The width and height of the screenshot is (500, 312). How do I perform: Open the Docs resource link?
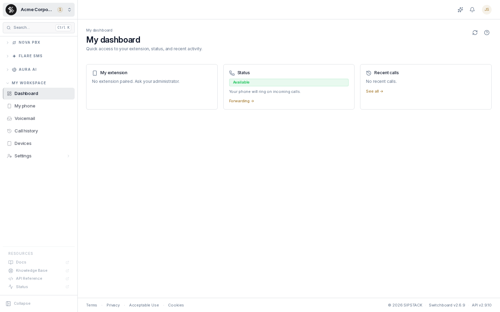tap(39, 262)
